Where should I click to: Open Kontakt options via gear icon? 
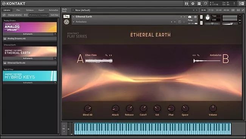[x=193, y=4]
